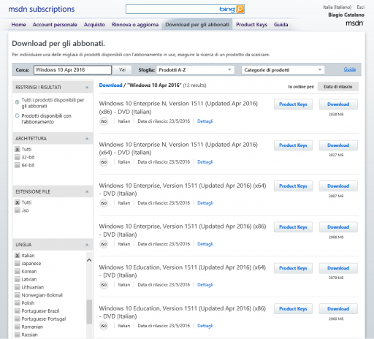Click Esci to sign out
Viewport: 374px width, 339px height.
click(x=361, y=7)
